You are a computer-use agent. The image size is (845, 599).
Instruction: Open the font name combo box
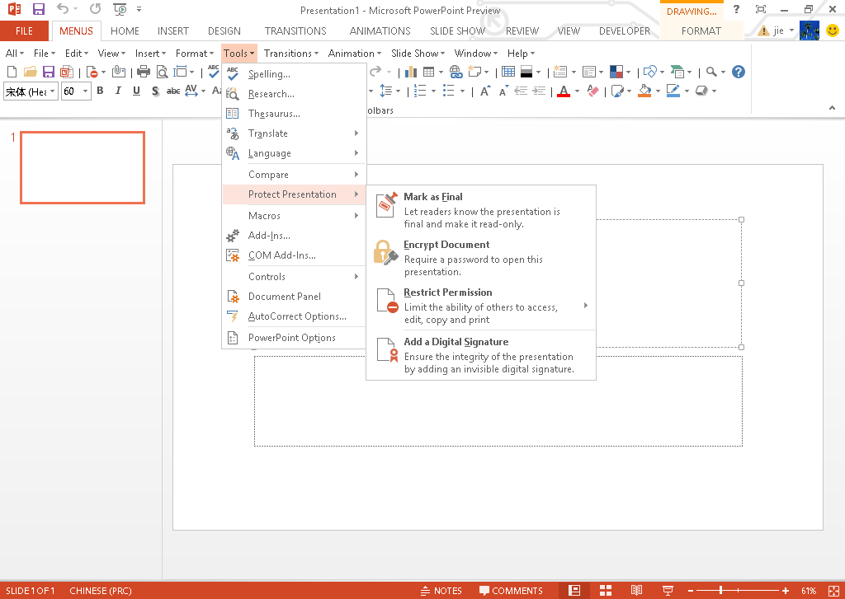pyautogui.click(x=31, y=91)
